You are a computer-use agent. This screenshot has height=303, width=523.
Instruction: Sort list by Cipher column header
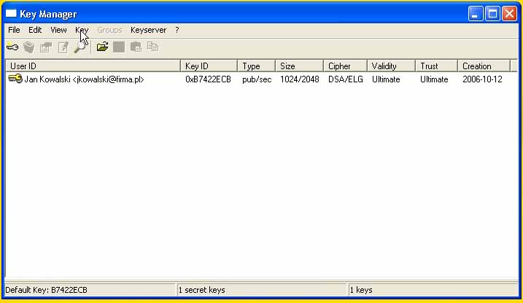pos(345,66)
